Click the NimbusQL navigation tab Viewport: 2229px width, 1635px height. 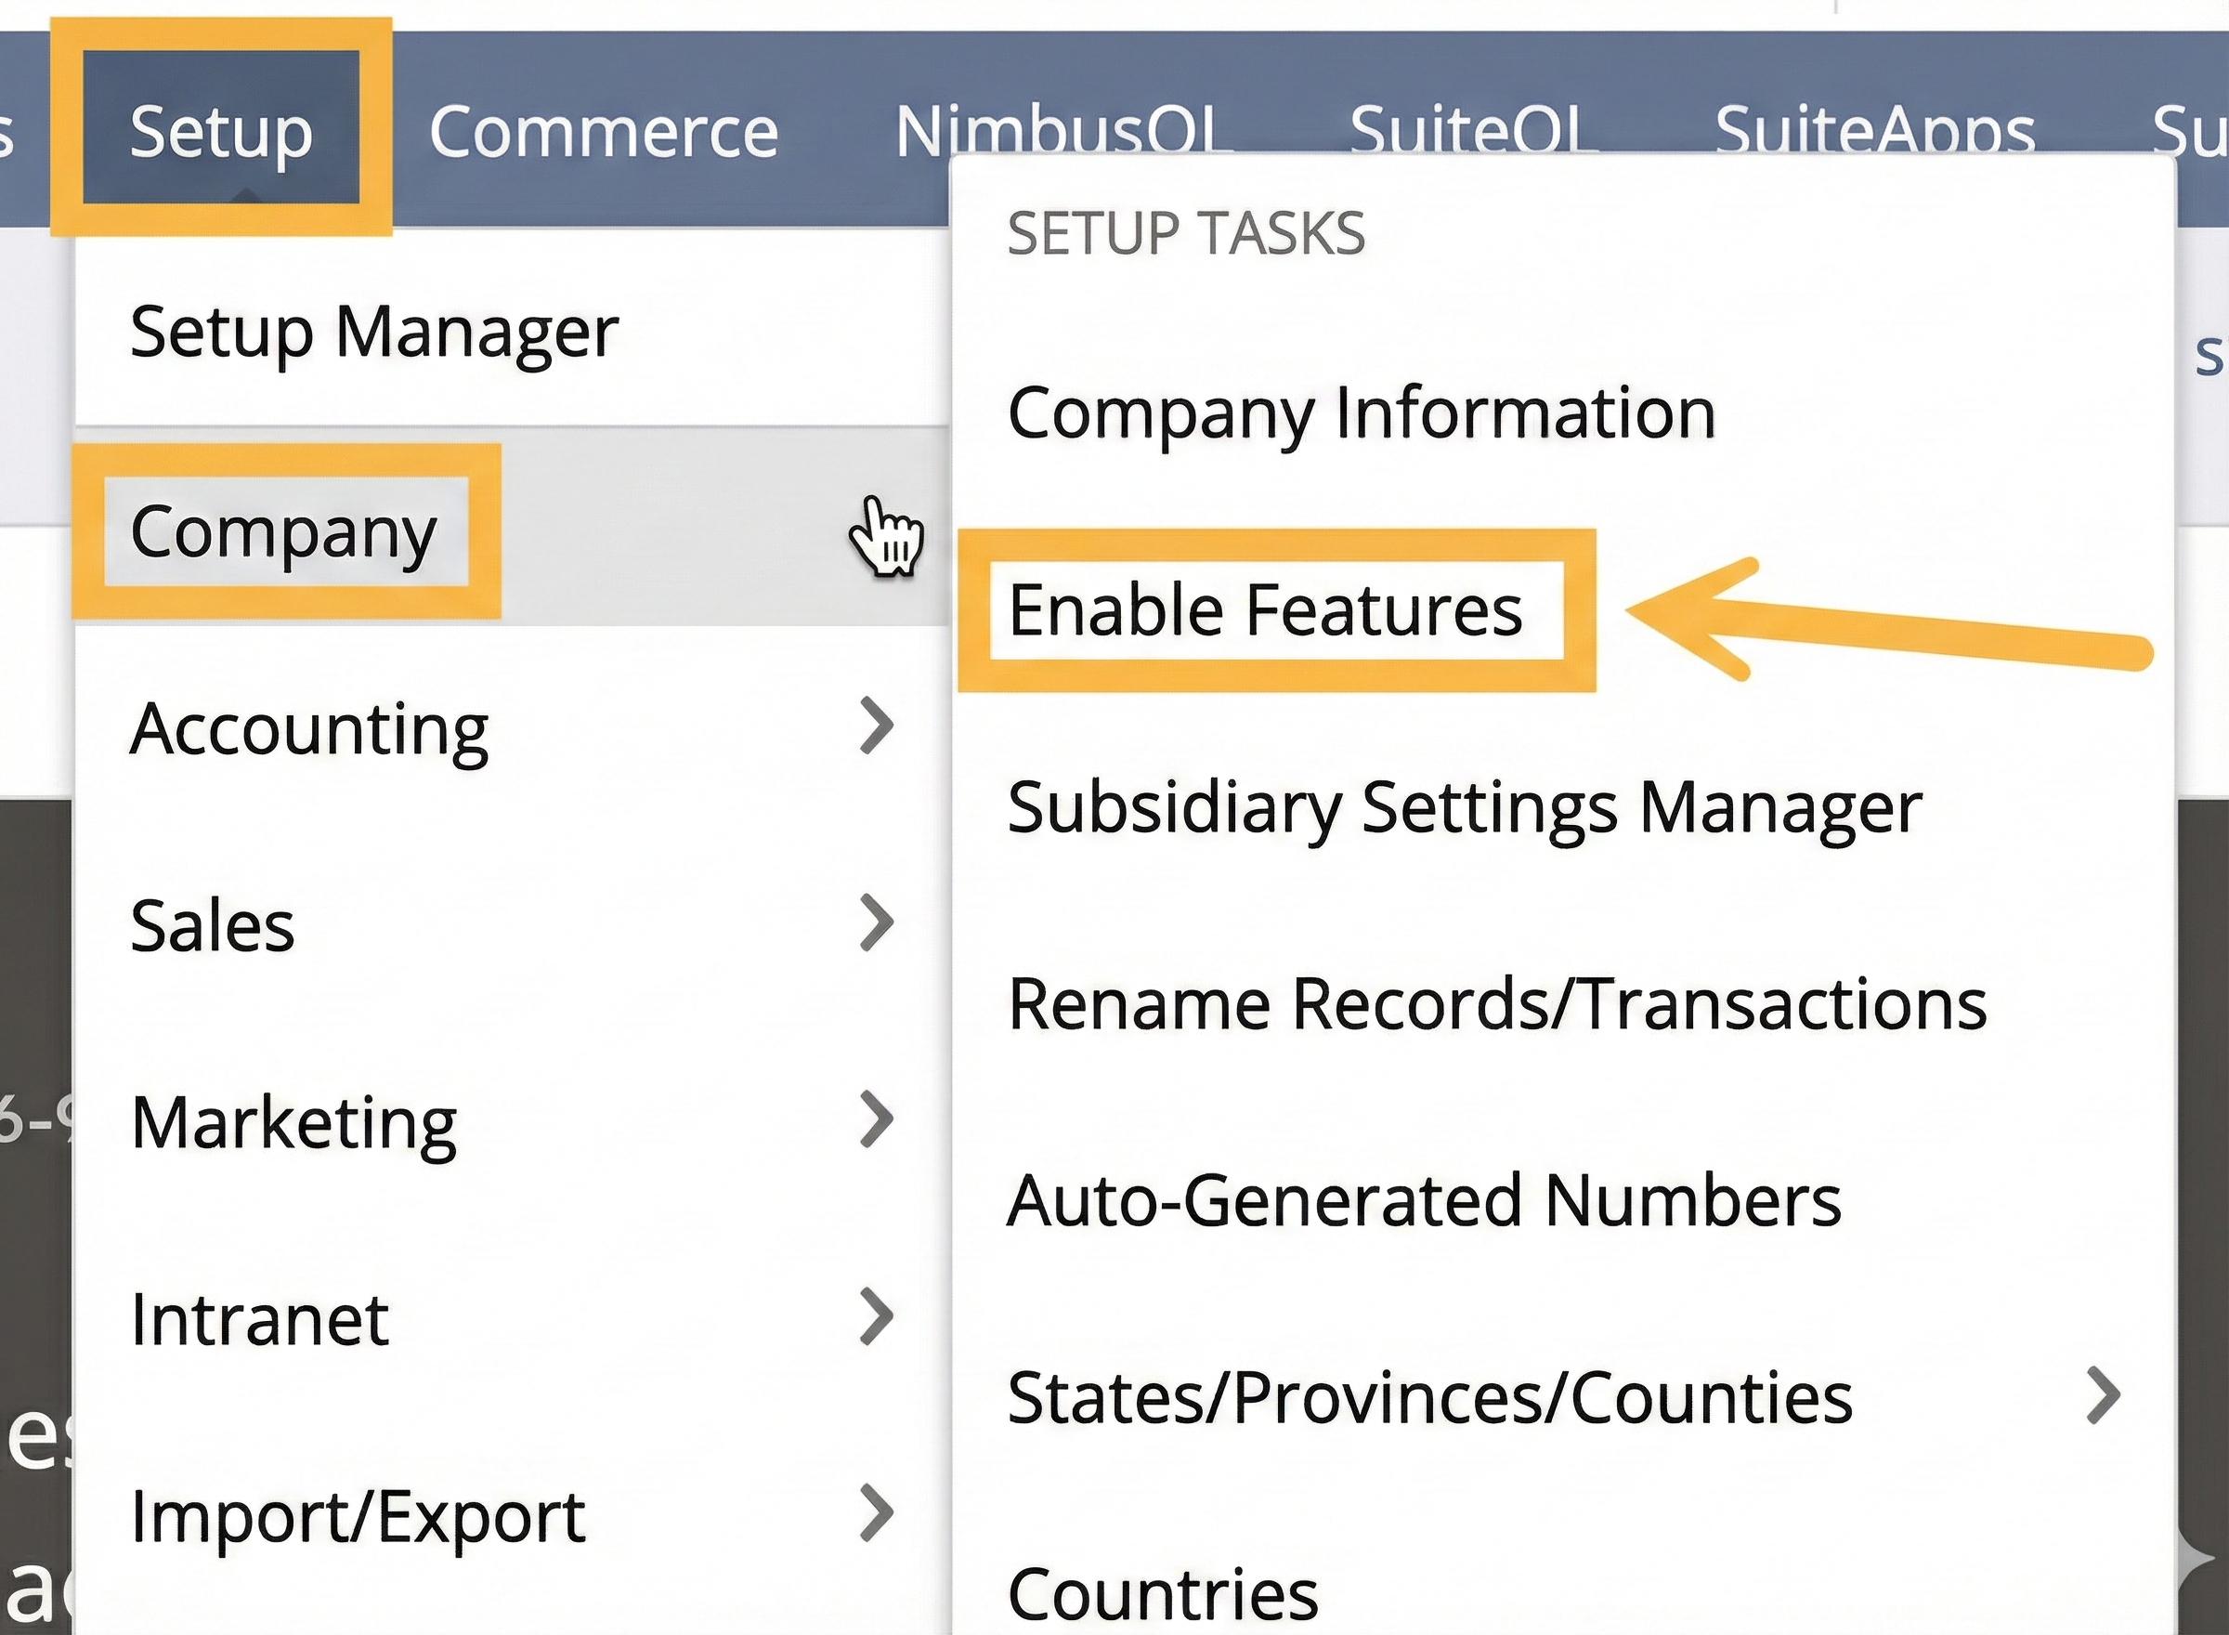click(x=1059, y=128)
